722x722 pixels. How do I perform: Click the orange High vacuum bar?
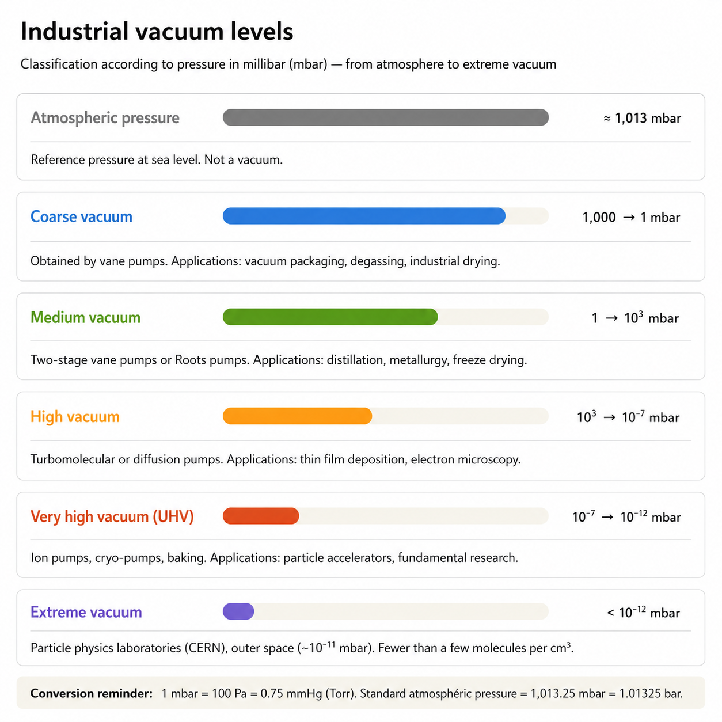coord(297,416)
